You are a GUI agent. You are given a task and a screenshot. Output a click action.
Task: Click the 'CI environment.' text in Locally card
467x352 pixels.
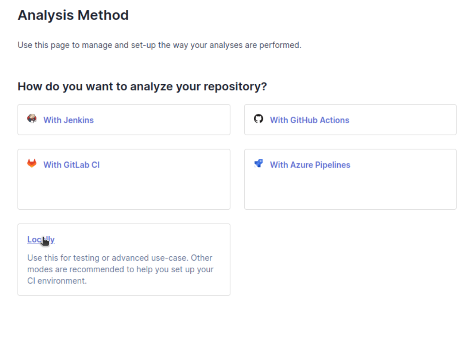click(x=57, y=281)
